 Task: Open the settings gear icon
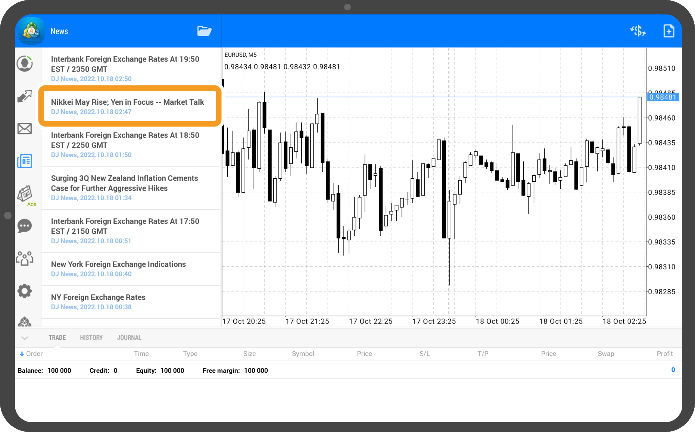pos(25,291)
